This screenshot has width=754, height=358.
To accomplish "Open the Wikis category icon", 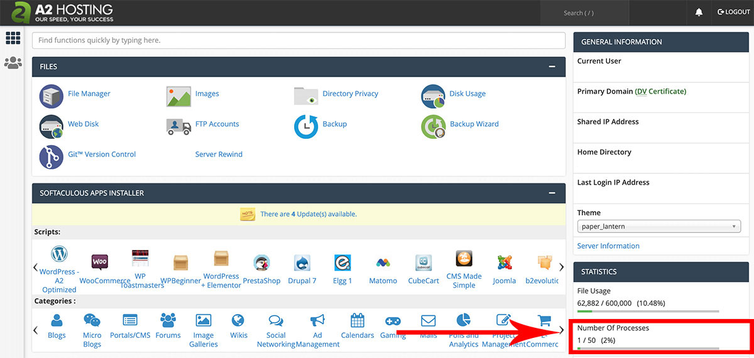I will click(238, 320).
